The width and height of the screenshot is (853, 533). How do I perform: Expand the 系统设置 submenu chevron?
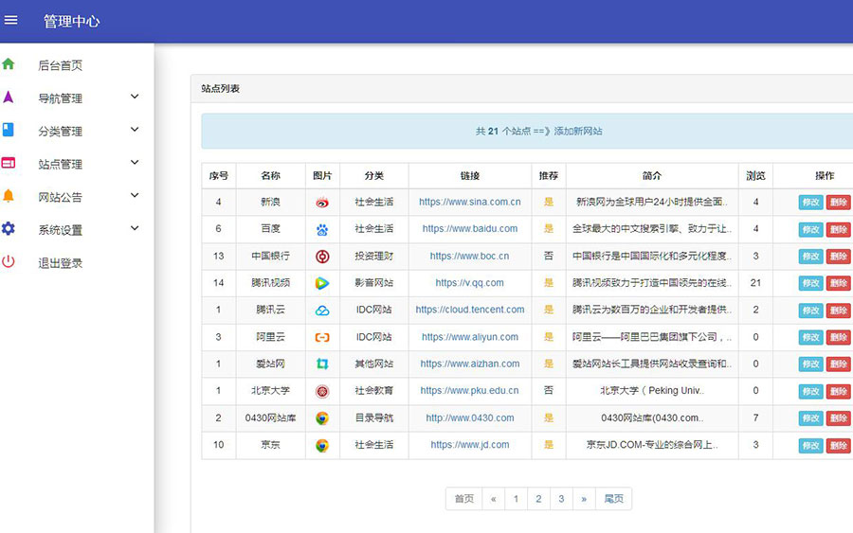(x=135, y=229)
